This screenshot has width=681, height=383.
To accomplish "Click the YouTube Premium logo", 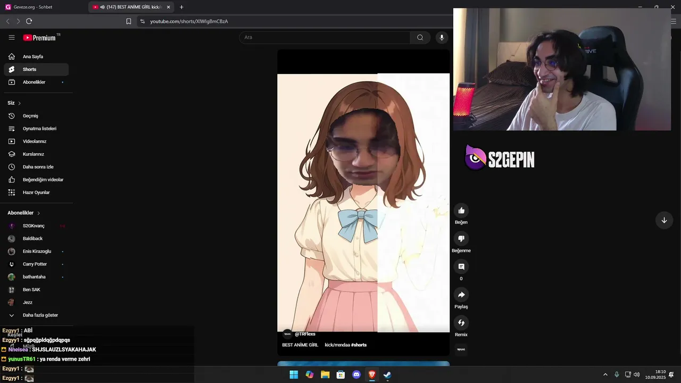I will pos(39,38).
